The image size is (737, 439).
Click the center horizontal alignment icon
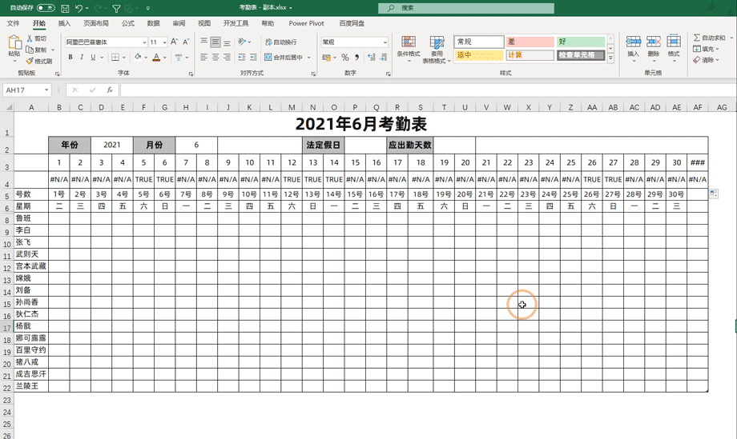pyautogui.click(x=215, y=58)
